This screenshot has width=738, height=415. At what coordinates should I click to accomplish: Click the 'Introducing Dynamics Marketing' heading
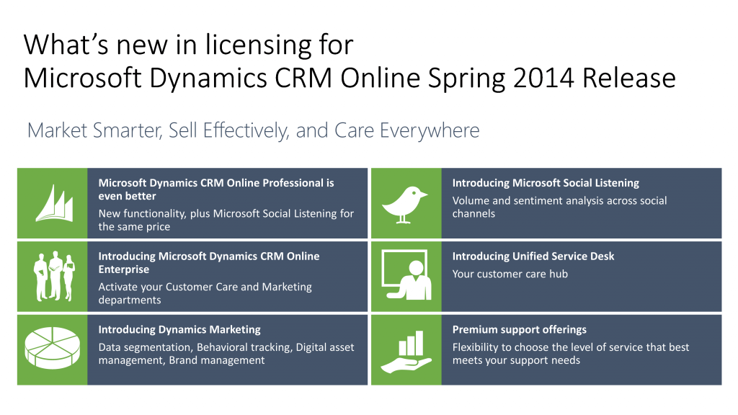[x=179, y=329]
